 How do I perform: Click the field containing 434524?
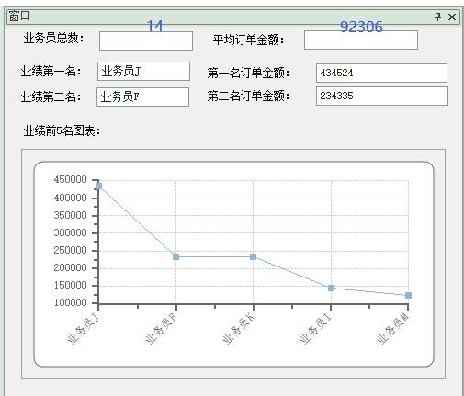click(381, 73)
